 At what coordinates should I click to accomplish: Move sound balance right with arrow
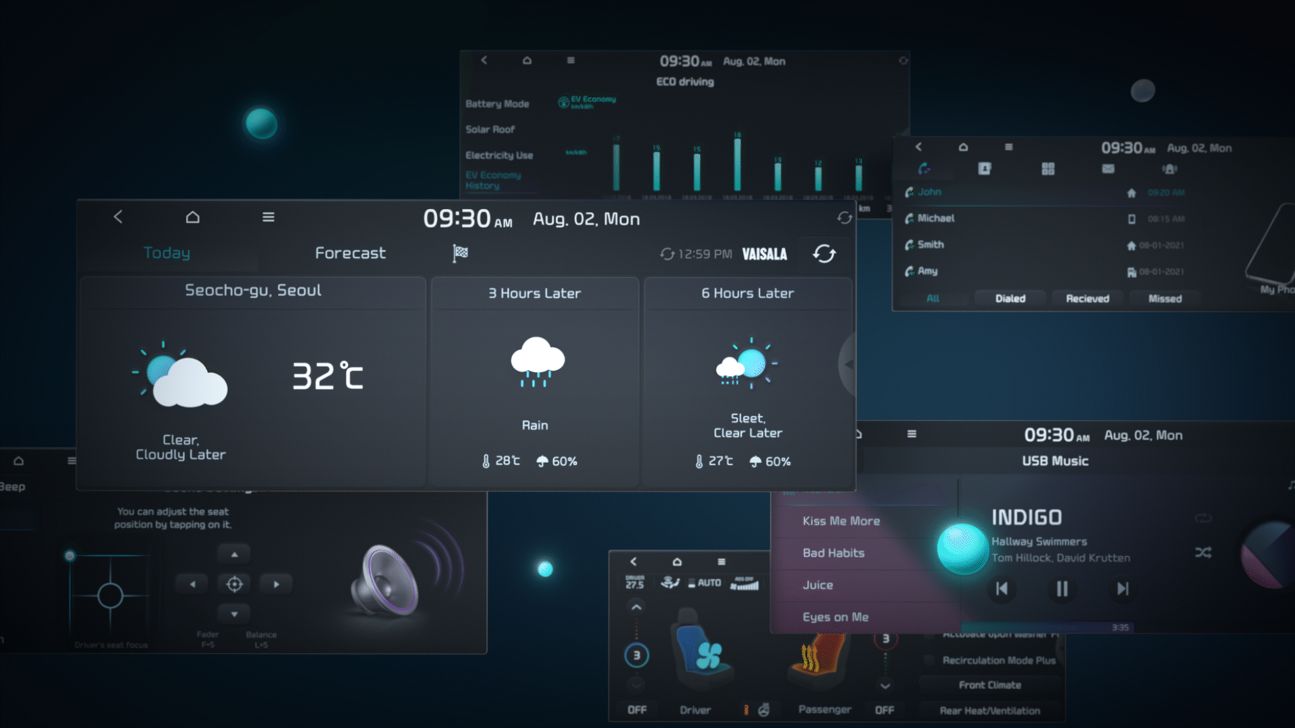[x=276, y=584]
